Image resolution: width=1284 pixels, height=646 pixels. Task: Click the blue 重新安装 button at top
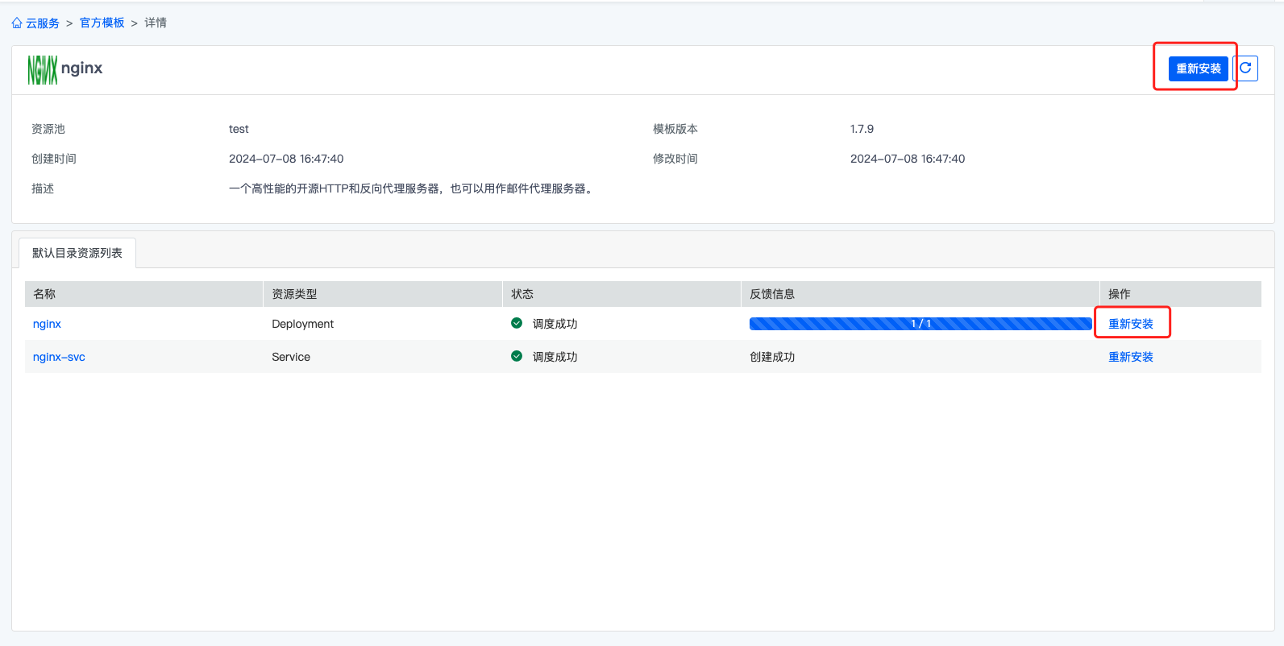tap(1199, 68)
